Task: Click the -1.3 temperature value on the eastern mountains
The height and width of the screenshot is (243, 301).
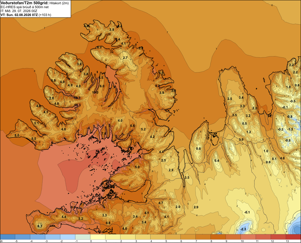Action: click(x=290, y=129)
